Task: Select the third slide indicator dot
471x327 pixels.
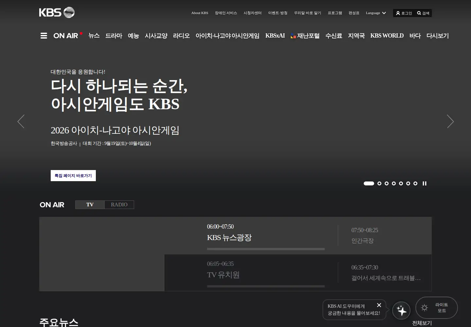Action: tap(387, 183)
